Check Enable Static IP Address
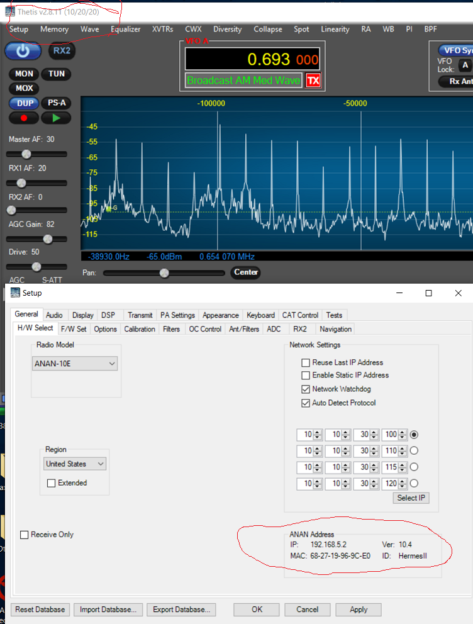The image size is (473, 624). pyautogui.click(x=306, y=376)
